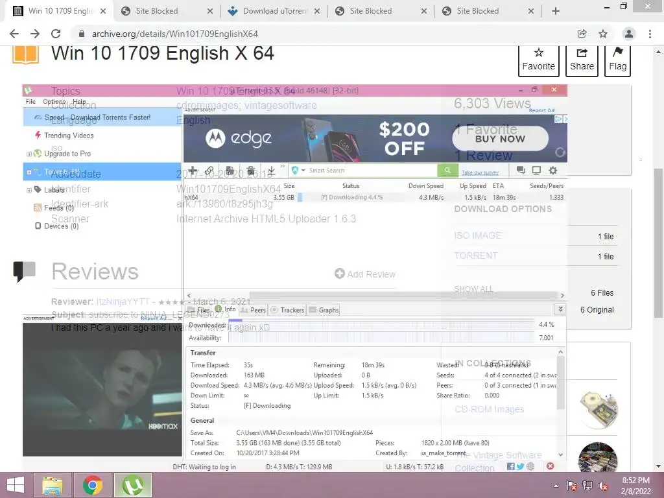The height and width of the screenshot is (498, 664).
Task: Click the Create New Torrent icon
Action: tap(230, 171)
